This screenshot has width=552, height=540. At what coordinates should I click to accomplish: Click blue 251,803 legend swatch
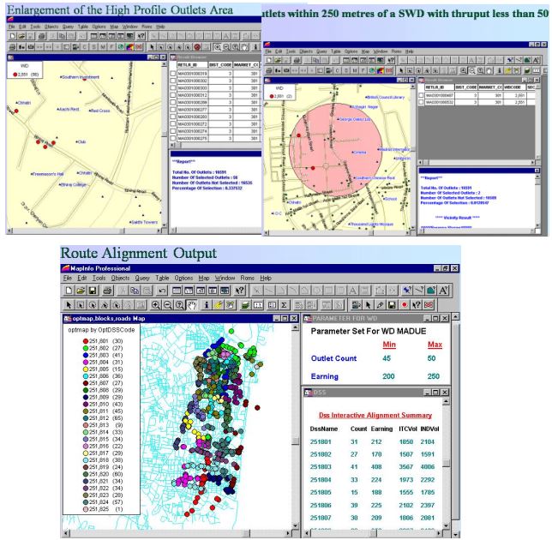pos(85,355)
